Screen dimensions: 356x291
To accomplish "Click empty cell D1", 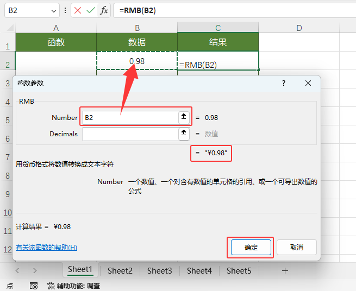I will click(x=299, y=42).
